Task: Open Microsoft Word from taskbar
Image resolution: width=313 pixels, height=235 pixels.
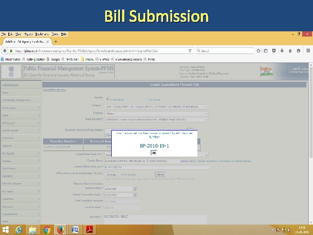Action: (75, 230)
